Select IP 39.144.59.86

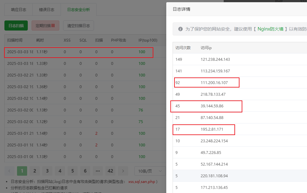coord(212,106)
